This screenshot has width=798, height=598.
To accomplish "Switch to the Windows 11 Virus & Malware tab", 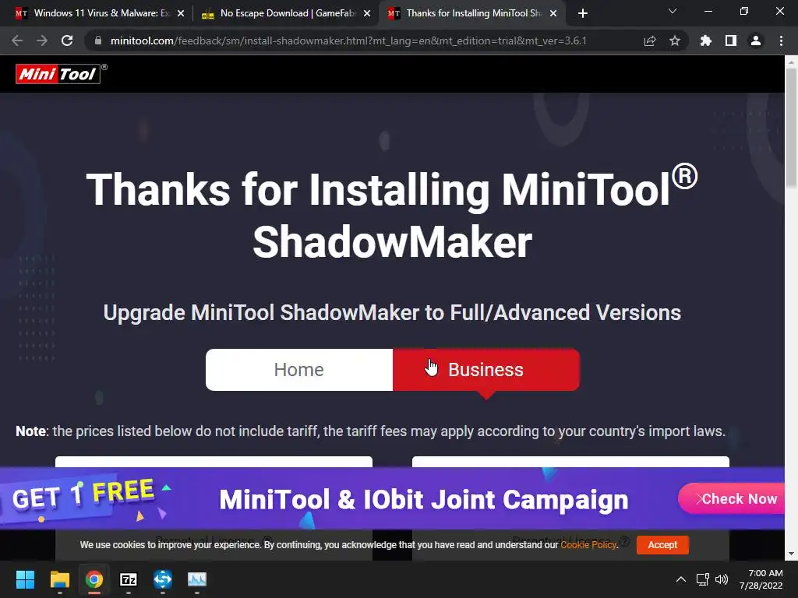I will click(100, 13).
